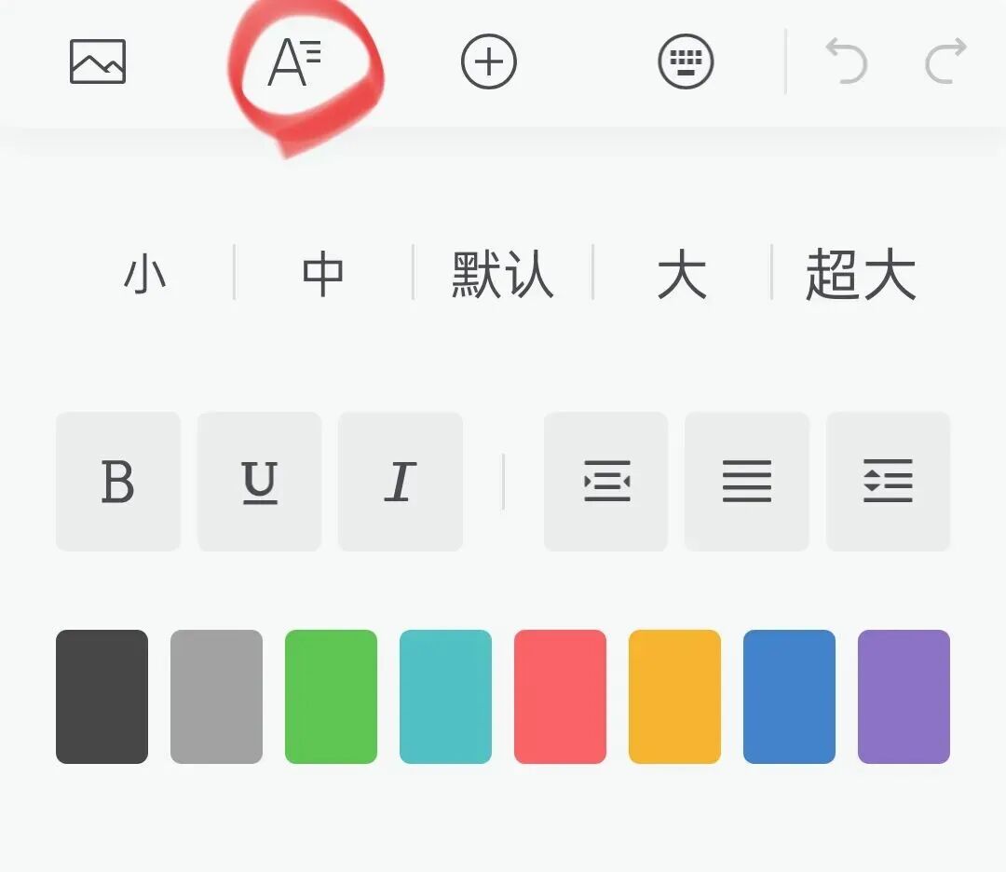Pick the green text color
The width and height of the screenshot is (1006, 872).
pyautogui.click(x=331, y=697)
